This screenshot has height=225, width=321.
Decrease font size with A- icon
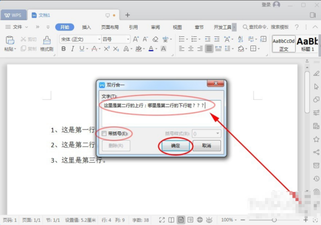point(145,39)
